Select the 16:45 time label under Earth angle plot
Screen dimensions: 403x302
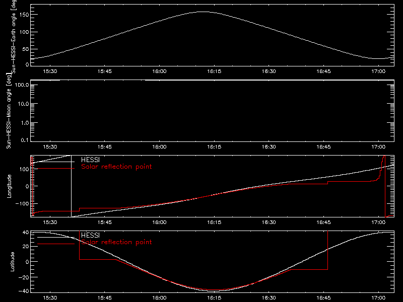point(323,71)
